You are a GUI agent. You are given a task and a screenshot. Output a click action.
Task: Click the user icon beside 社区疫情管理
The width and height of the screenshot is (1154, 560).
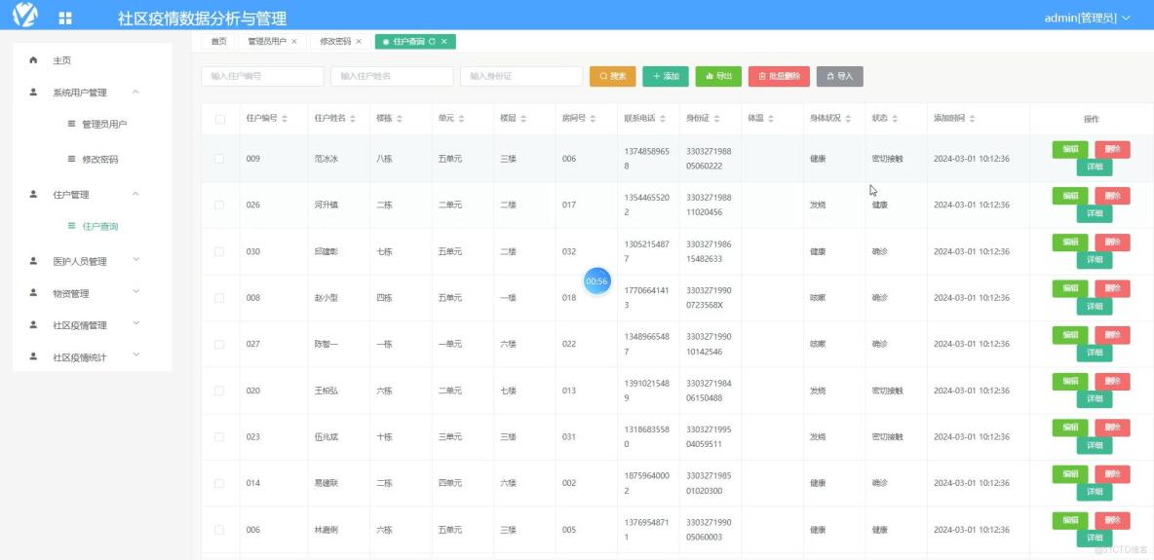[33, 324]
